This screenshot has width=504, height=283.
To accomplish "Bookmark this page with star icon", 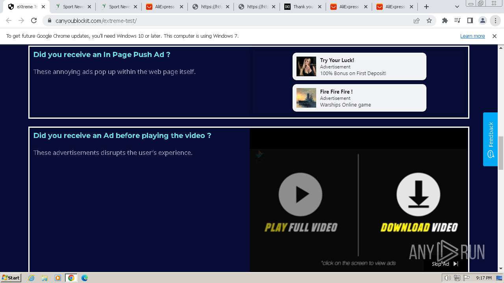I will [x=429, y=20].
